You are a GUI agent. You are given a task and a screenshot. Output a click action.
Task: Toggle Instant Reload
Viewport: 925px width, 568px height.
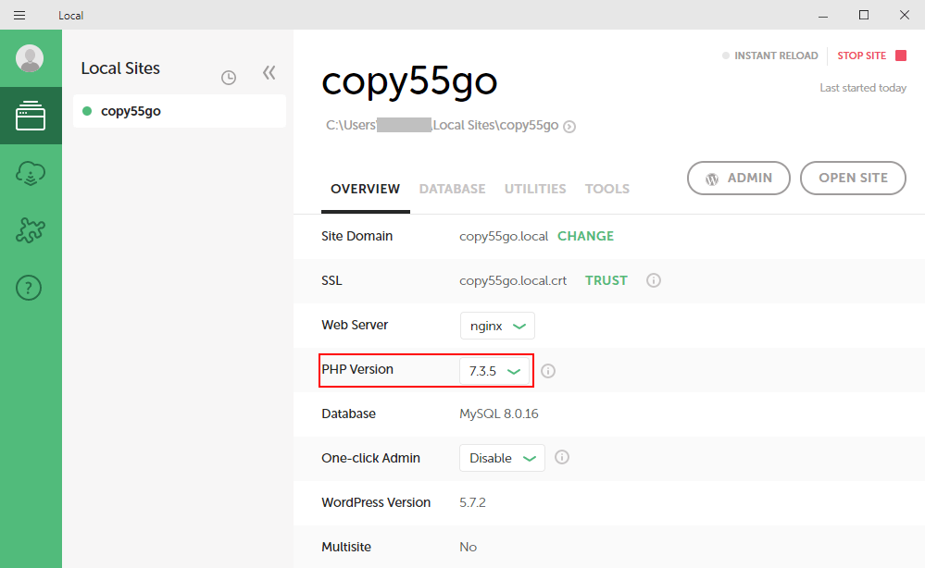click(x=770, y=56)
